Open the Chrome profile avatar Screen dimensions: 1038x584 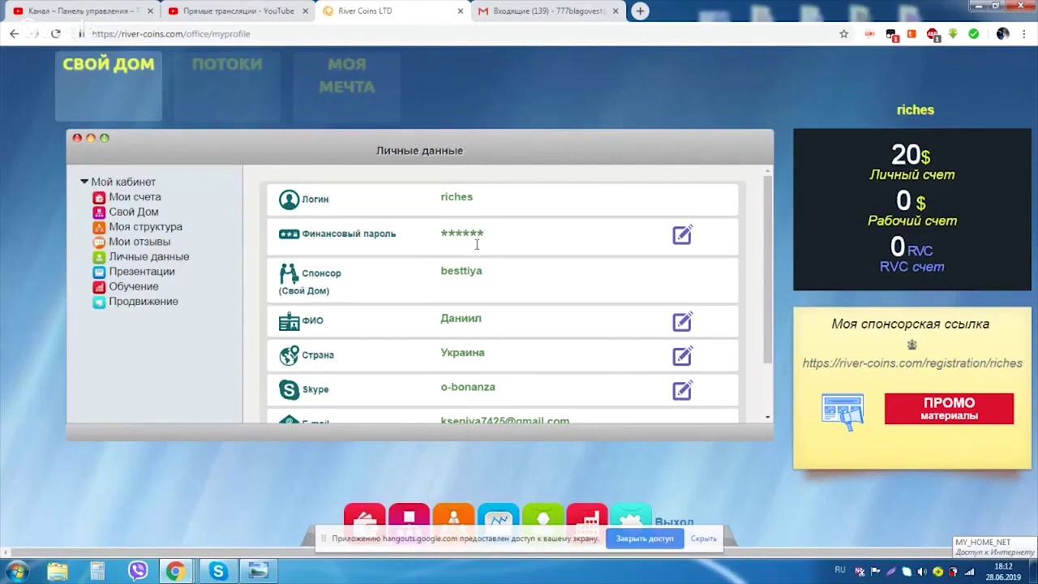pos(1002,34)
